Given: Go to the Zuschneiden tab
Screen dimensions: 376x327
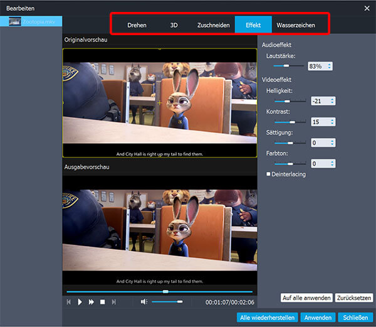Looking at the screenshot, I should 214,25.
